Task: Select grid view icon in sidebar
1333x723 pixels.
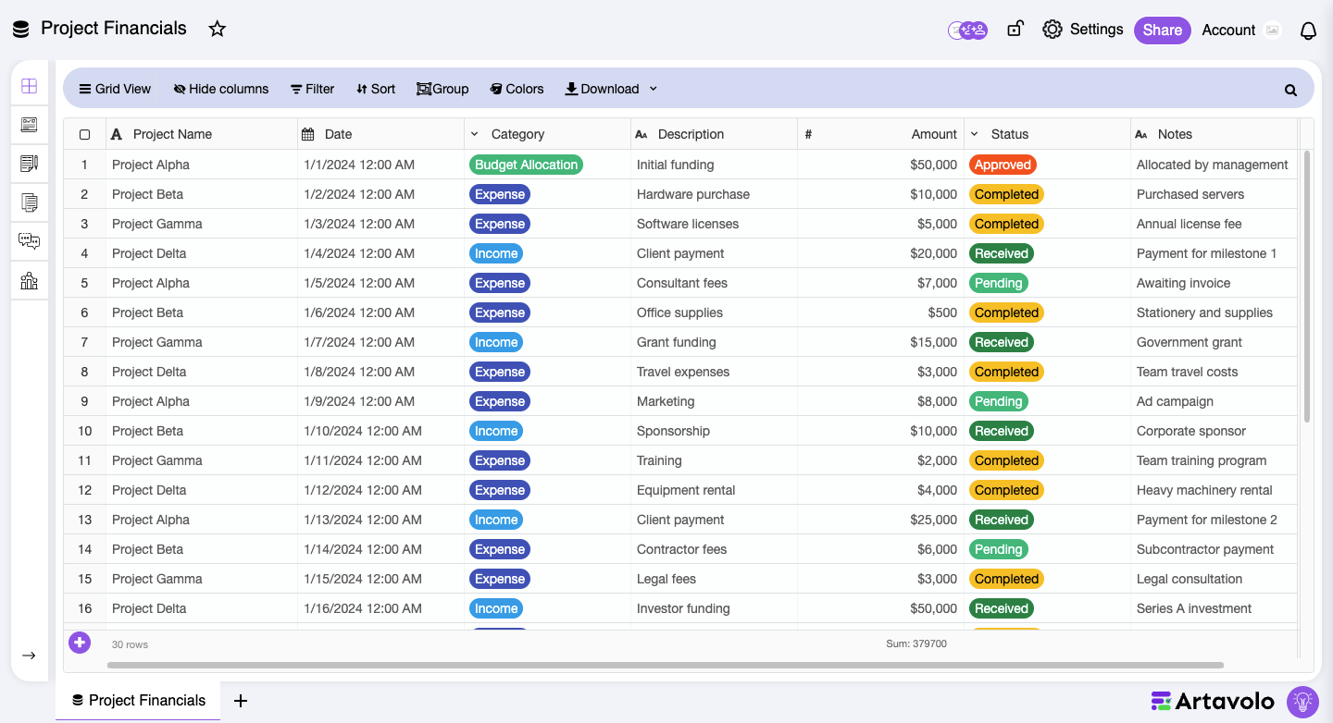Action: [x=29, y=86]
